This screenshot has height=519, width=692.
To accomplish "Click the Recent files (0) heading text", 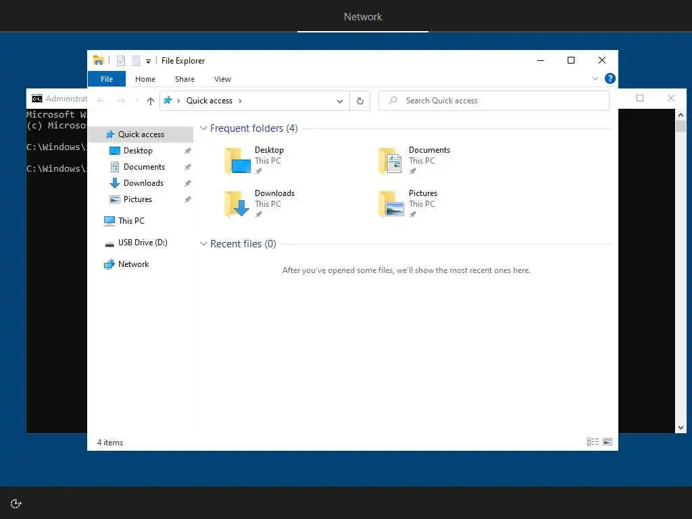I will pyautogui.click(x=243, y=244).
